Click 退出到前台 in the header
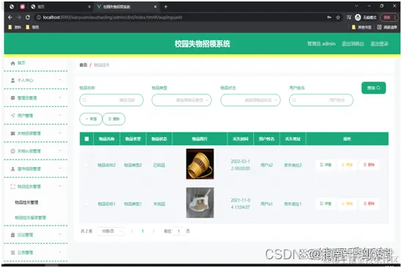Viewport: 402px width, 268px height. pos(353,44)
